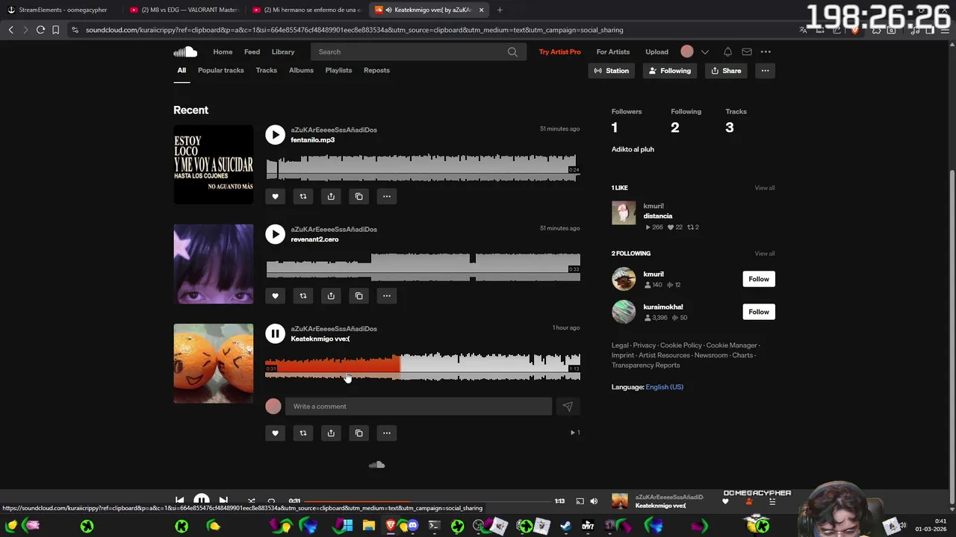Open more options for revenant2.cero
The height and width of the screenshot is (537, 956).
click(x=387, y=296)
